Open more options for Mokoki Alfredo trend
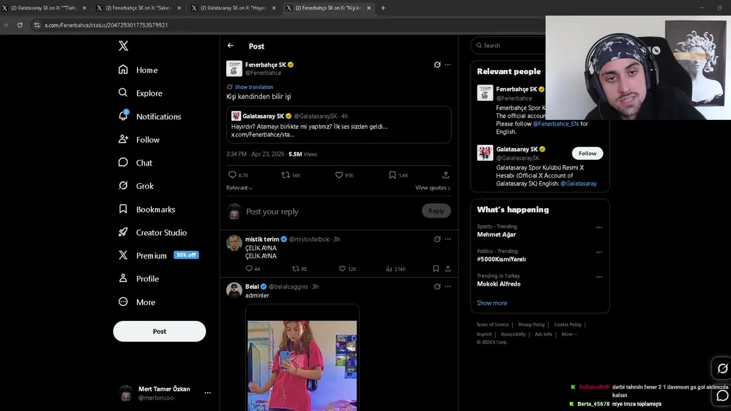This screenshot has height=411, width=731. click(x=599, y=277)
